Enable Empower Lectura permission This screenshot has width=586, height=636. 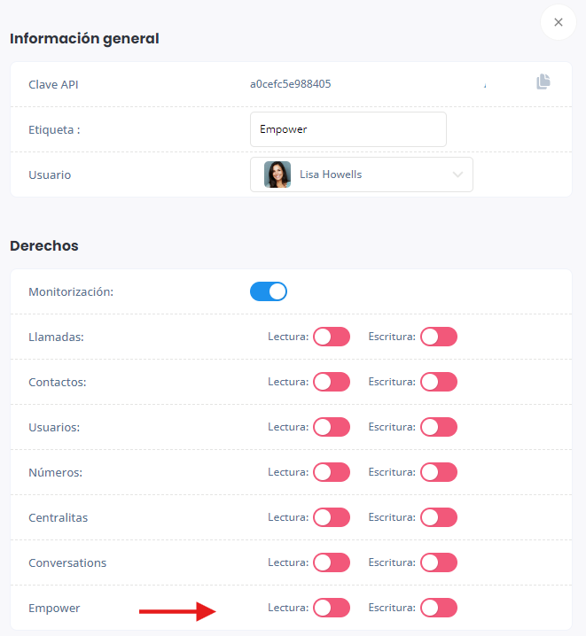click(x=332, y=608)
